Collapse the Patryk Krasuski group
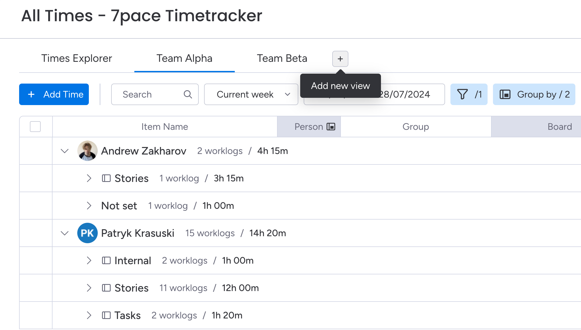581x330 pixels. coord(65,233)
